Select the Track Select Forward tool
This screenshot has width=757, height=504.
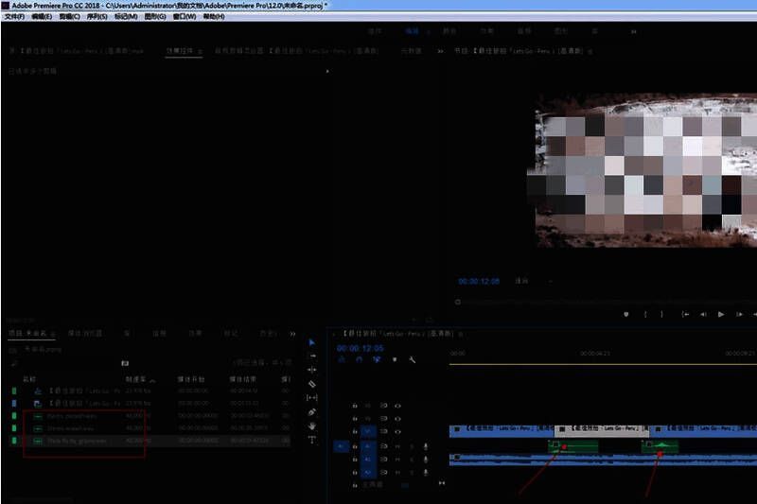click(x=312, y=356)
